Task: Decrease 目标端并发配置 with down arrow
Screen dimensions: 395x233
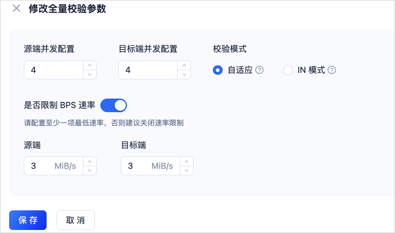Action: click(184, 74)
